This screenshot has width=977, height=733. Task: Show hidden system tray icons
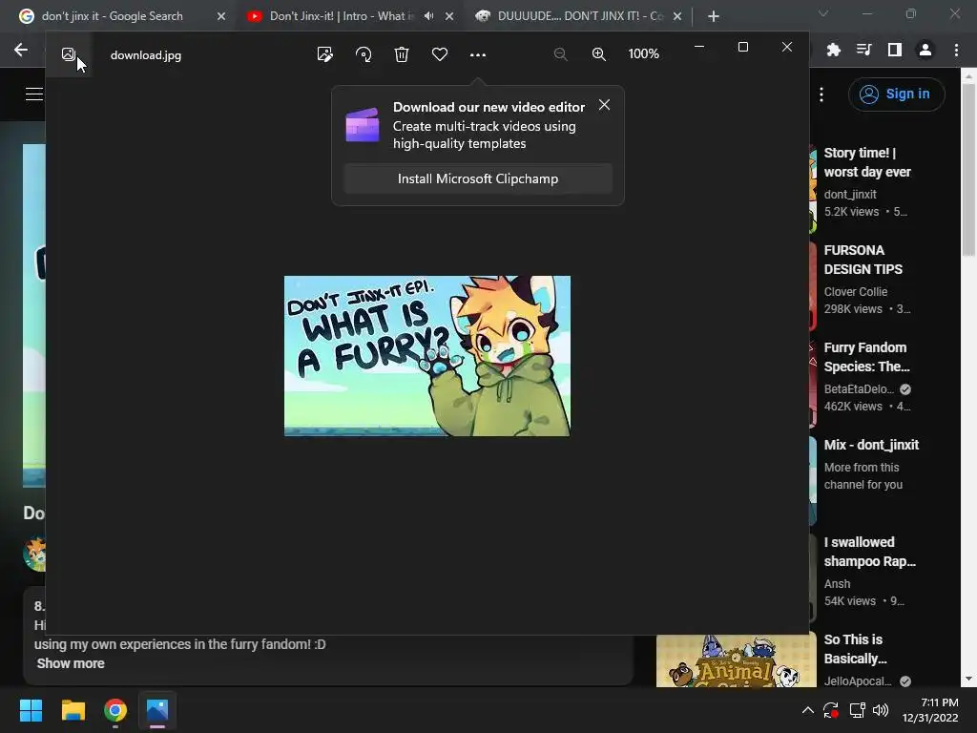[807, 710]
